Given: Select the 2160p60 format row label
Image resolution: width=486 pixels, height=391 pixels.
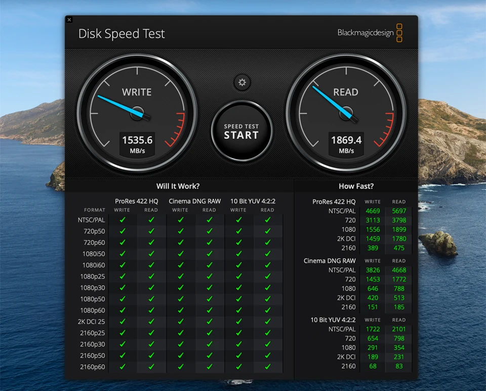Looking at the screenshot, I should coord(92,367).
